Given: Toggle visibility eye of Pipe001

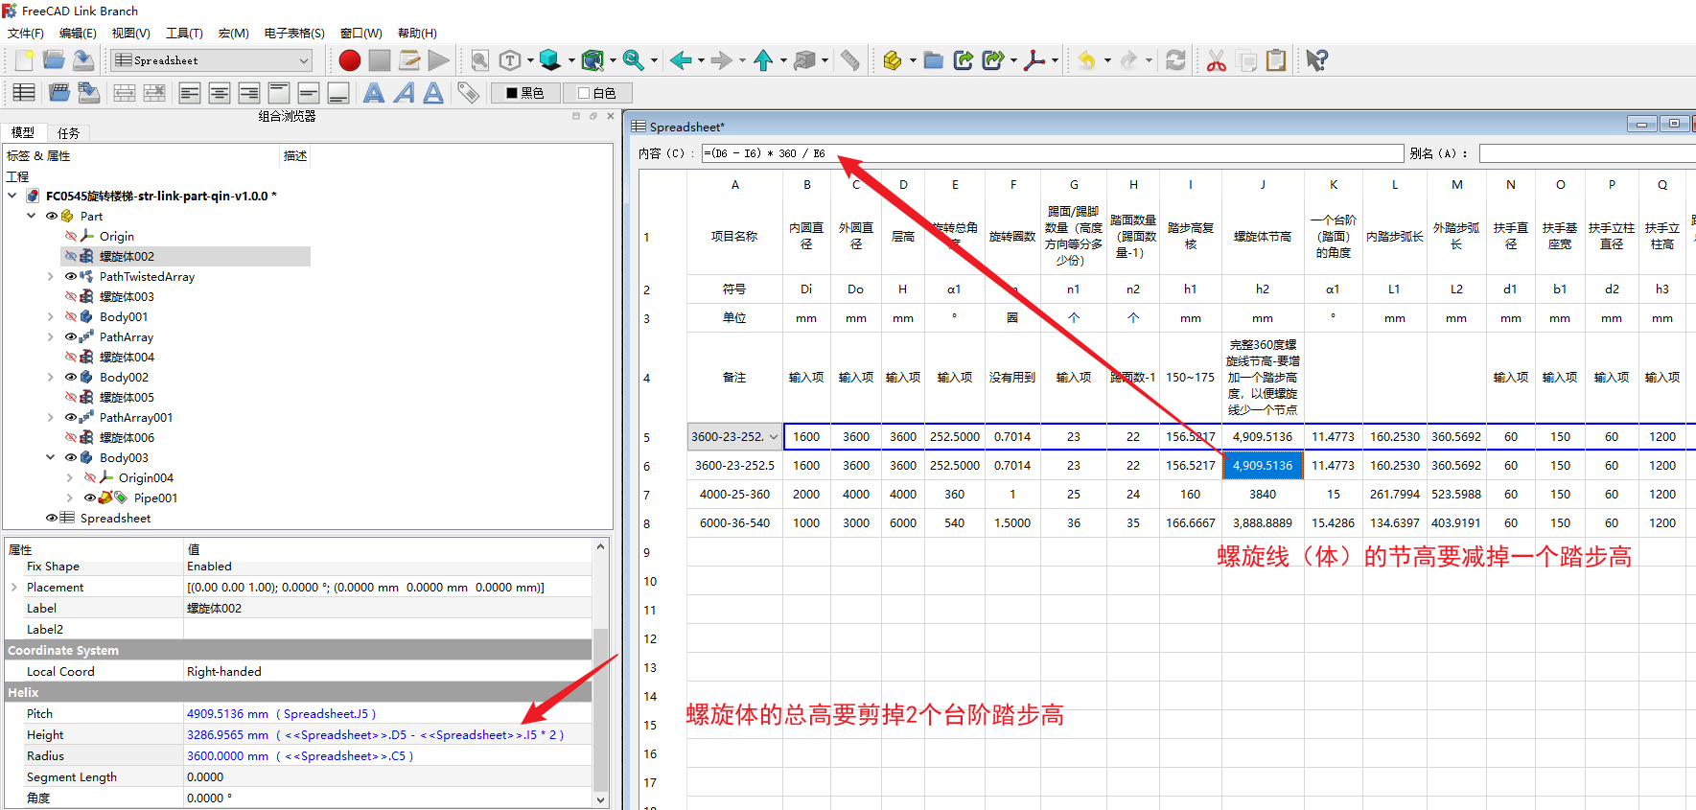Looking at the screenshot, I should [x=90, y=498].
